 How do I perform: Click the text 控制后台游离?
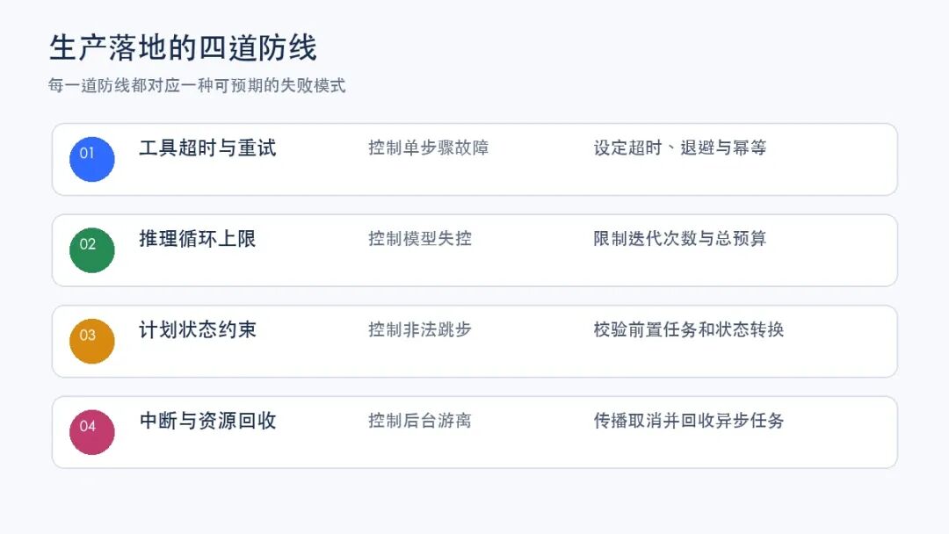coord(420,421)
